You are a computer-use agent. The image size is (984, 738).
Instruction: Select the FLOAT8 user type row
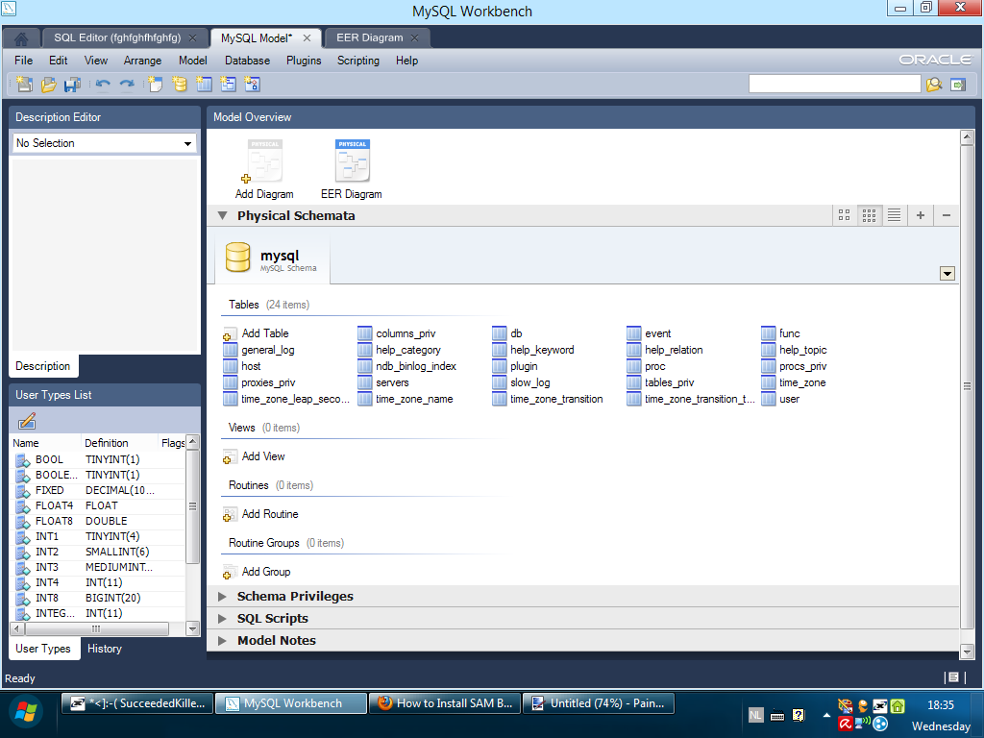pyautogui.click(x=99, y=521)
